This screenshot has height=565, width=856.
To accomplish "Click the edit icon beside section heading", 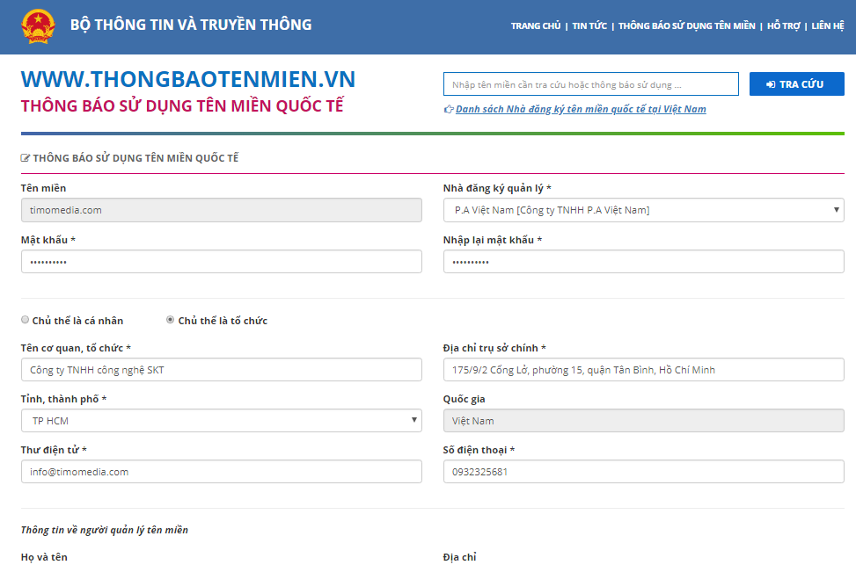I will (x=26, y=158).
